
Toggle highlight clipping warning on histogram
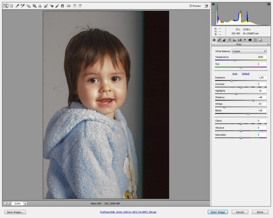[269, 4]
